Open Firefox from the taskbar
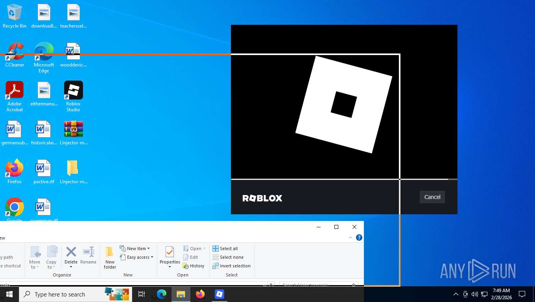 pyautogui.click(x=200, y=294)
